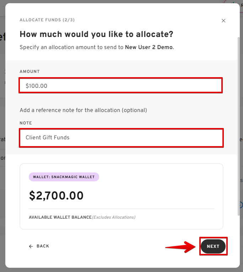Click the Available Wallet Balance caption
This screenshot has height=272, width=243.
point(60,217)
